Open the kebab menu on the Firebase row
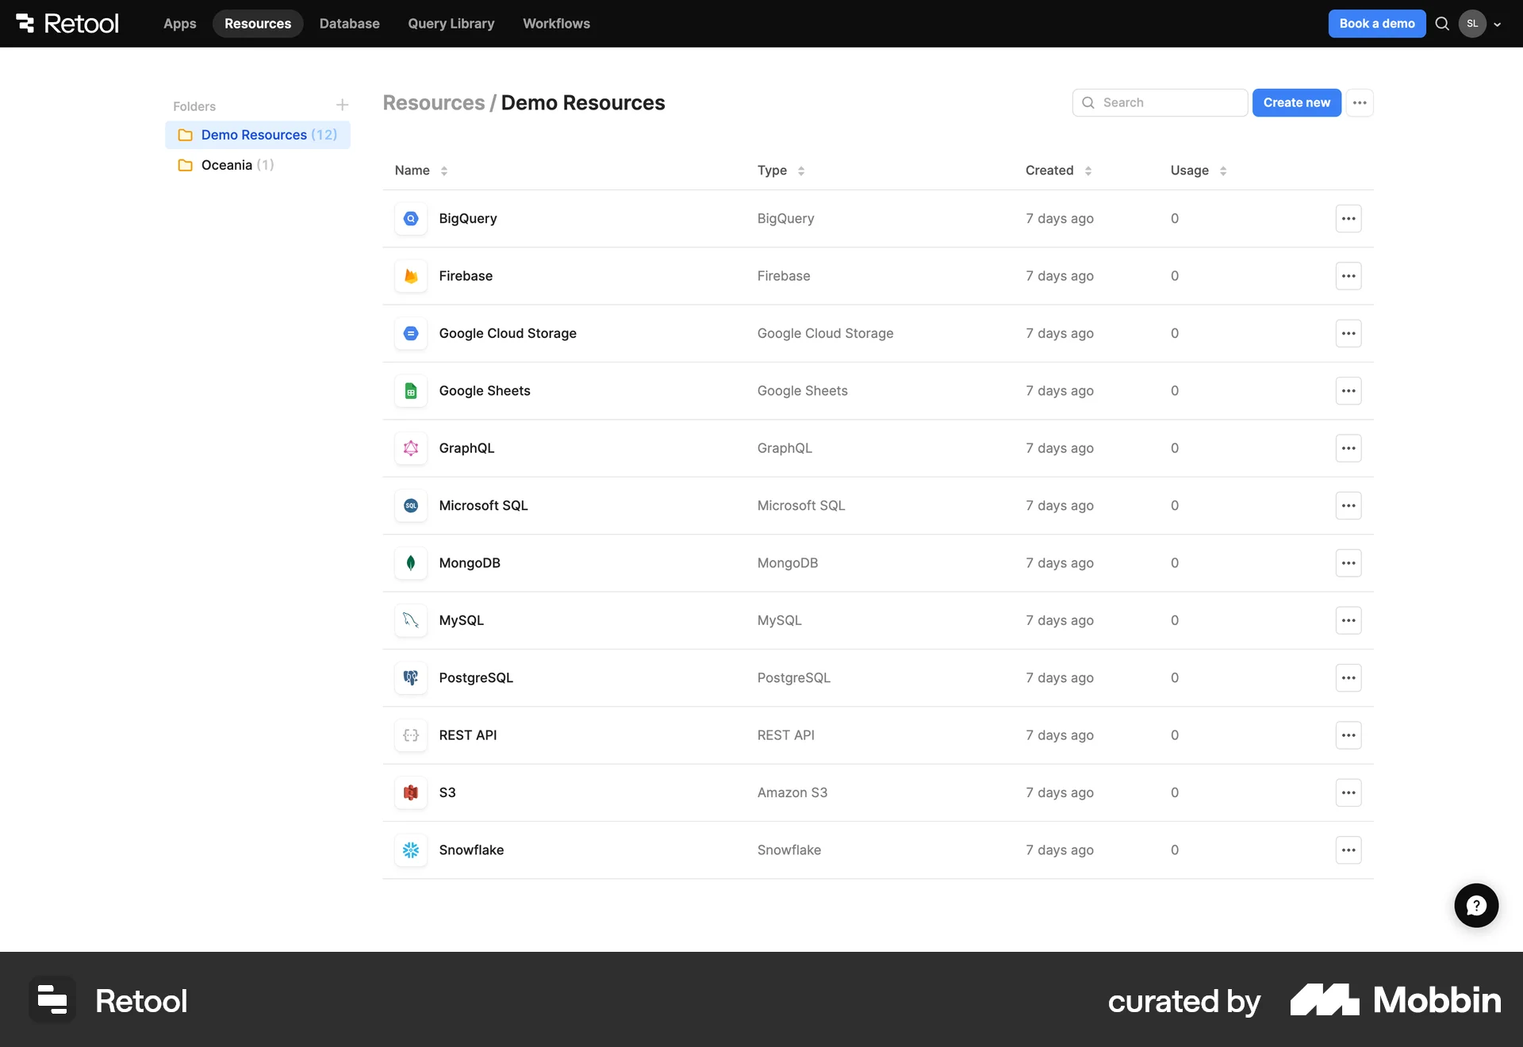 [1348, 276]
